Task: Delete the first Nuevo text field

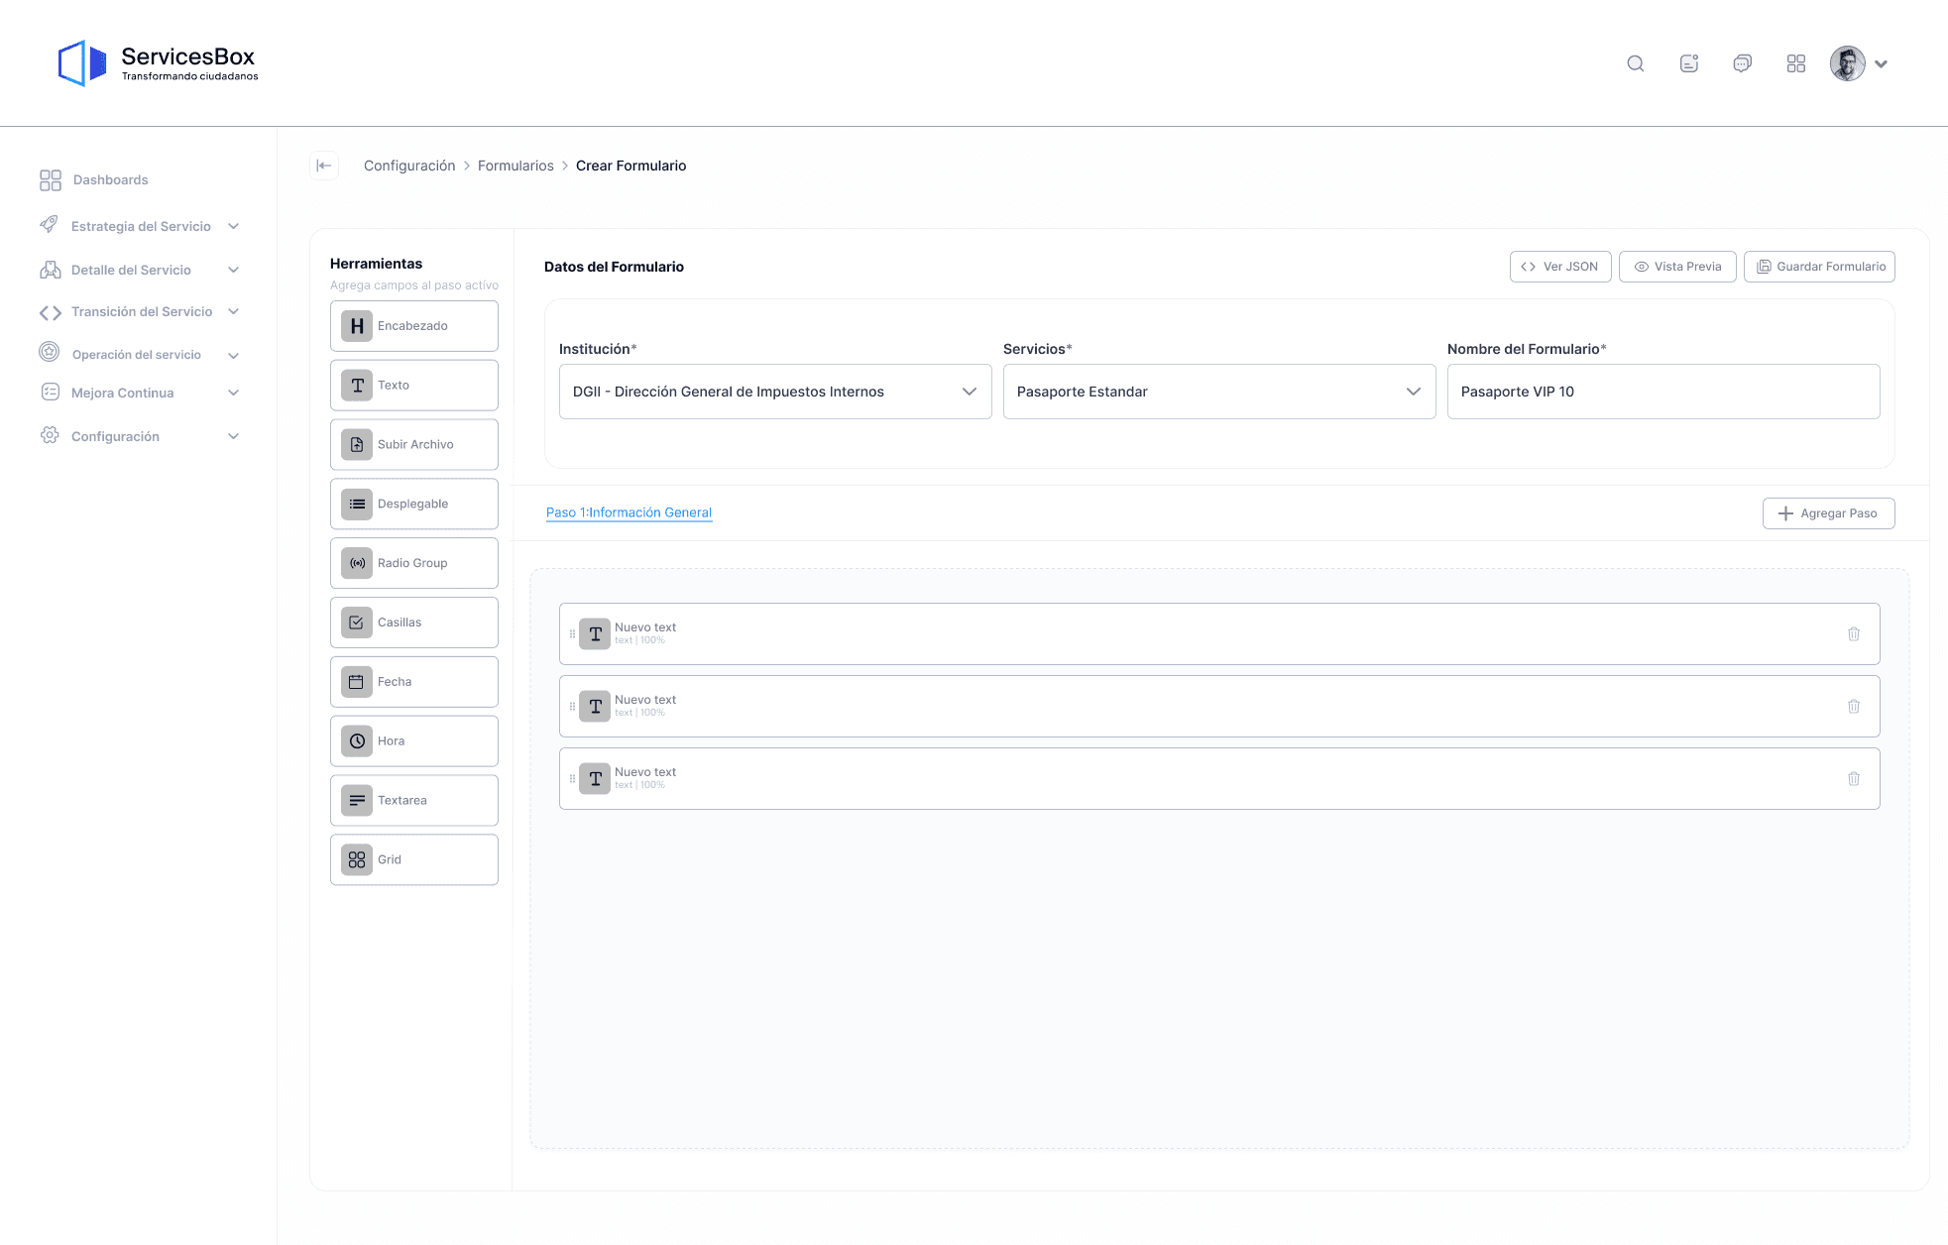Action: point(1853,634)
